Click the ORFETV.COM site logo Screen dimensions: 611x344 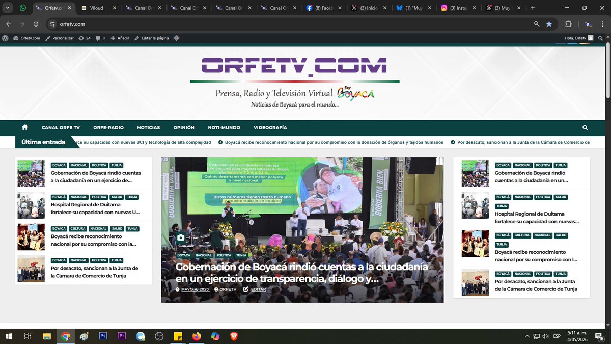pyautogui.click(x=294, y=67)
